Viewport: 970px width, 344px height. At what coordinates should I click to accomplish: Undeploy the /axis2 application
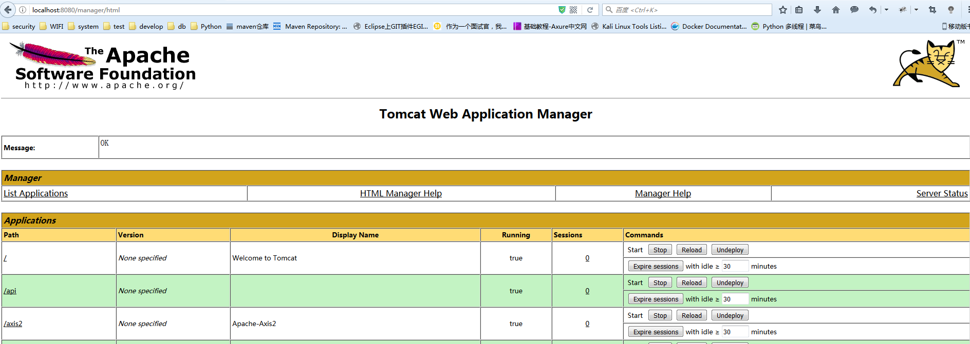[x=730, y=316]
